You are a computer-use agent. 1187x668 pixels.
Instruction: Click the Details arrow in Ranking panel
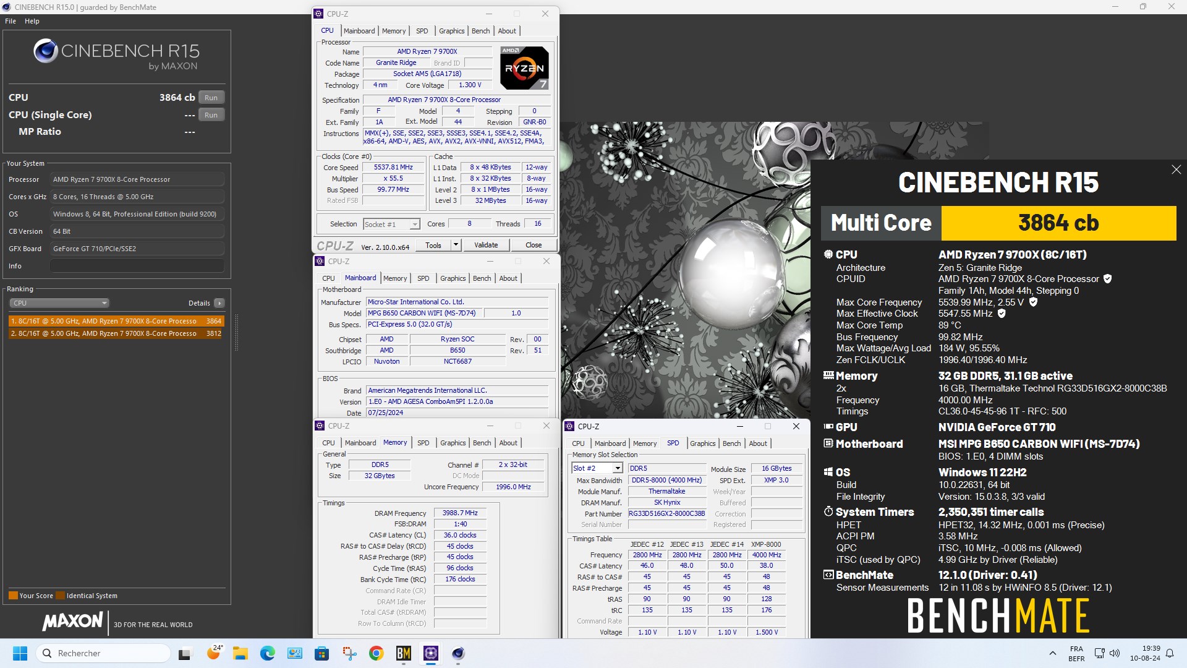[219, 303]
